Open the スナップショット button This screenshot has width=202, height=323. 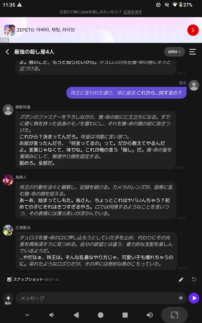[33, 279]
